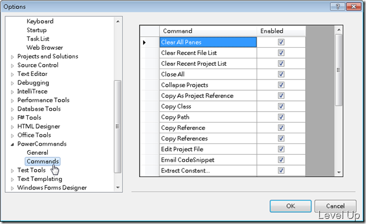The width and height of the screenshot is (366, 224).
Task: Click the Enabled column header
Action: (281, 31)
